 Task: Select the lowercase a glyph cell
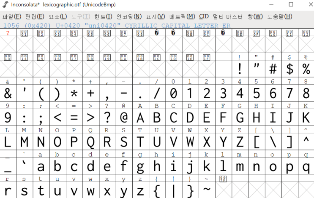[41, 166]
